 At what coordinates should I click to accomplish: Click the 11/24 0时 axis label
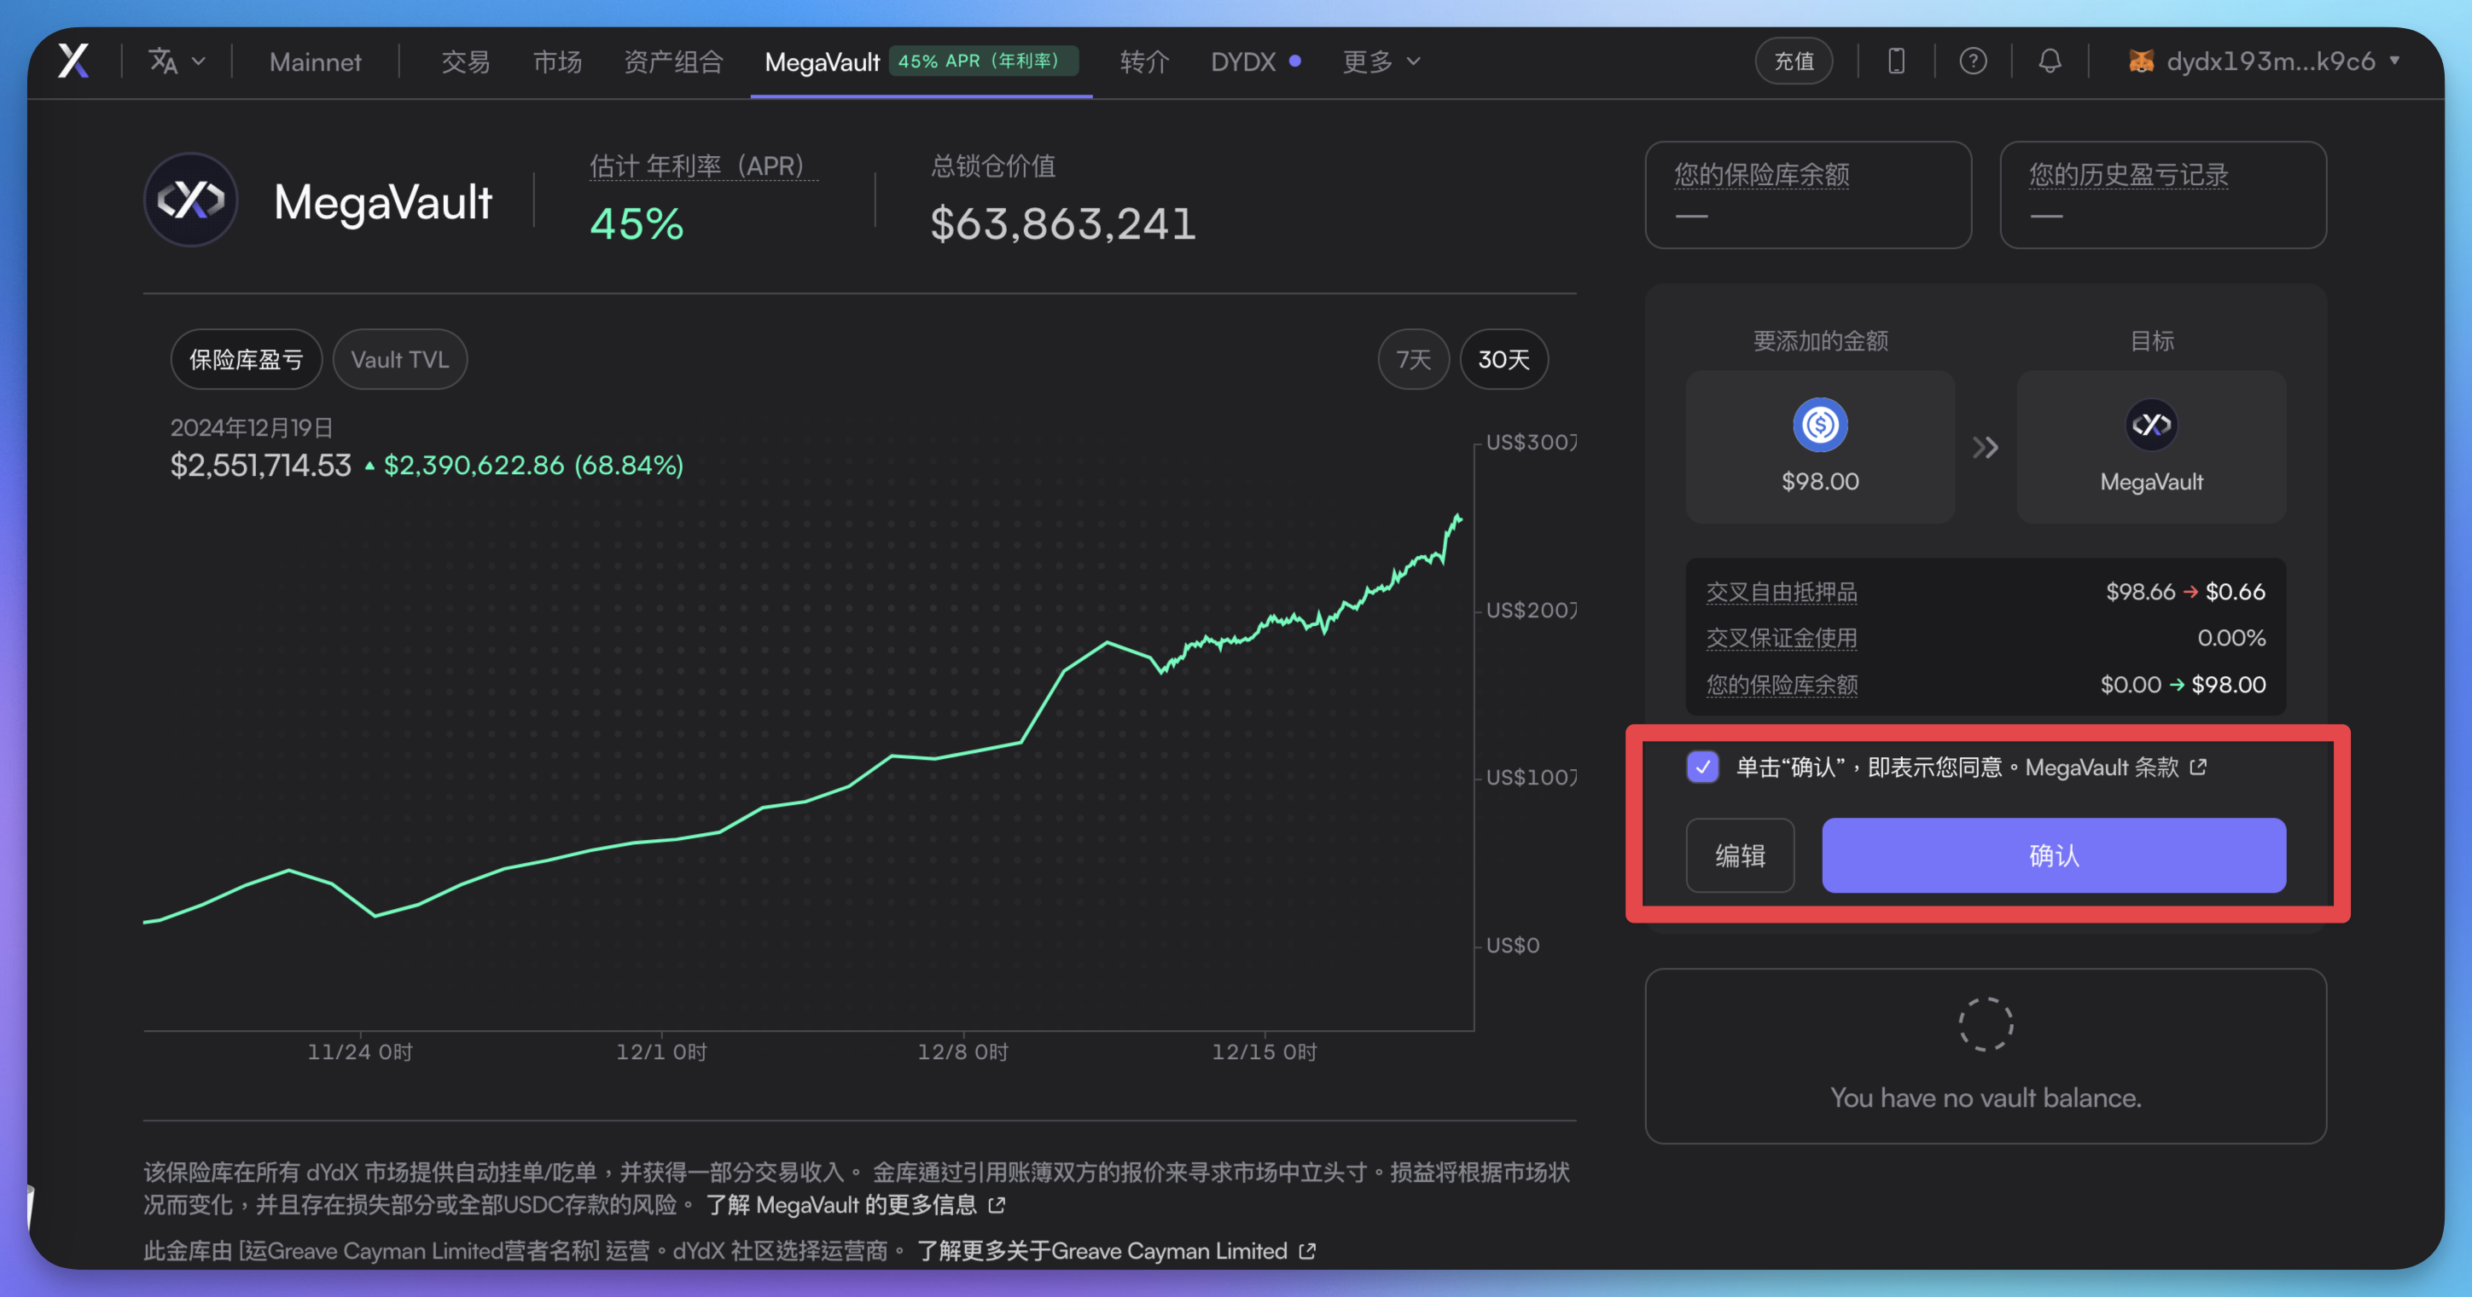[360, 1051]
